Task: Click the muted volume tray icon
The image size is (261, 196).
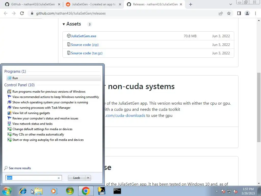Action: pos(235,191)
